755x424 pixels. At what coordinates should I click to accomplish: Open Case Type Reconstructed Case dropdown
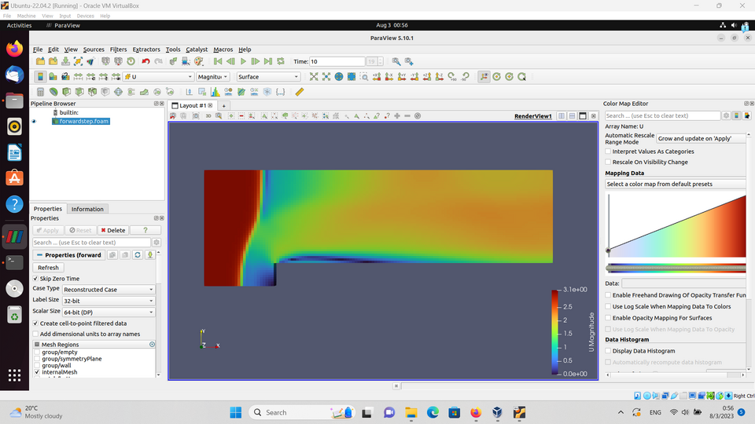point(109,290)
